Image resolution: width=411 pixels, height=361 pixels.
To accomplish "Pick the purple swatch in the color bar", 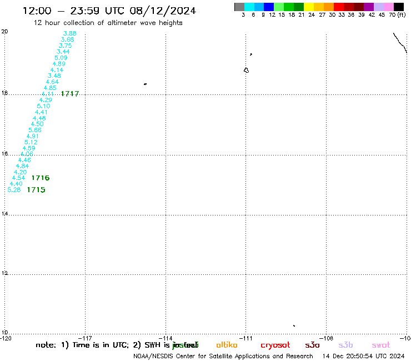I will [369, 7].
